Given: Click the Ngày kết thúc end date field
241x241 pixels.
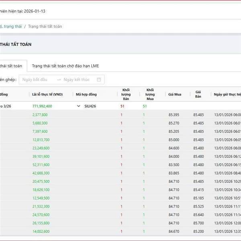Looking at the screenshot, I should pyautogui.click(x=76, y=80).
